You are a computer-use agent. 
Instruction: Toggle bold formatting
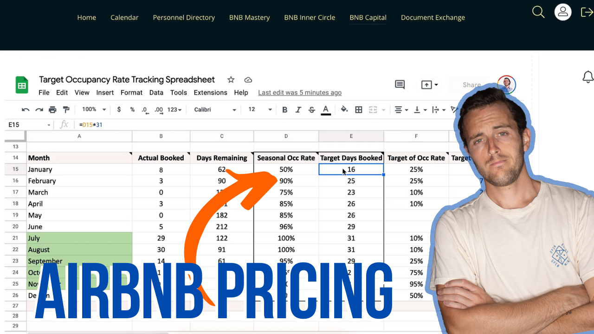[x=284, y=109]
